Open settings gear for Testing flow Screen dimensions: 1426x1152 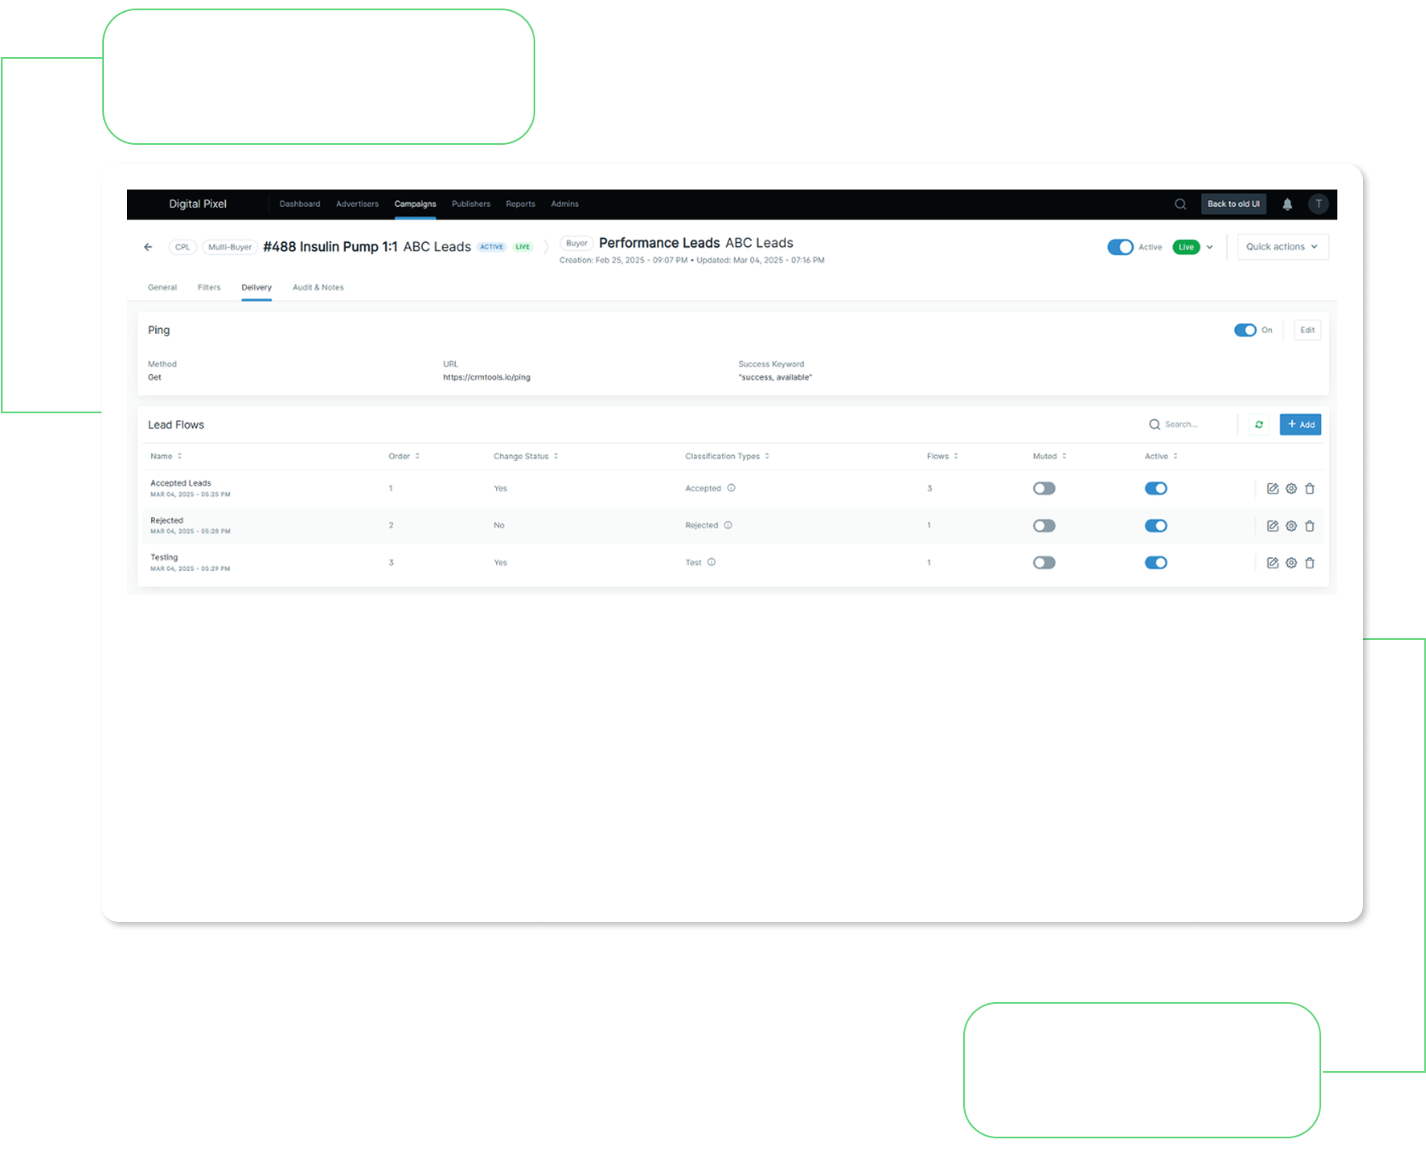click(x=1291, y=563)
